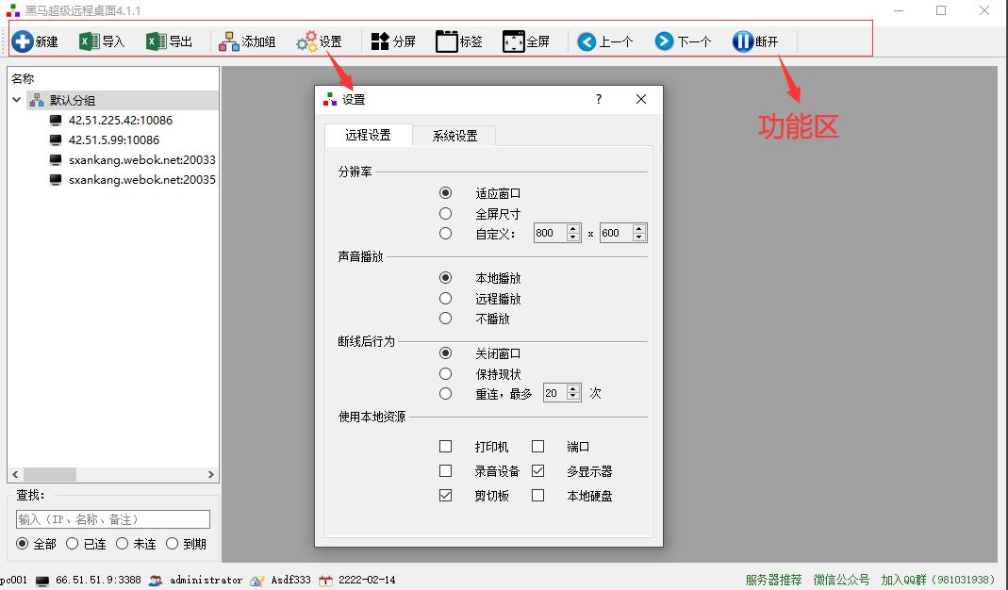Select 不播放 sound option
The image size is (1008, 590).
pyautogui.click(x=445, y=319)
